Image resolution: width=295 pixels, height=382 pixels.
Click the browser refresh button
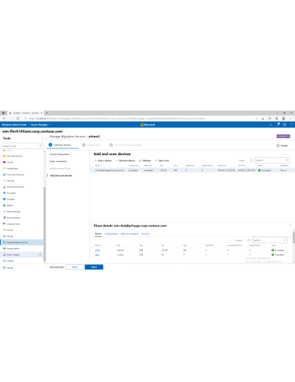point(18,118)
